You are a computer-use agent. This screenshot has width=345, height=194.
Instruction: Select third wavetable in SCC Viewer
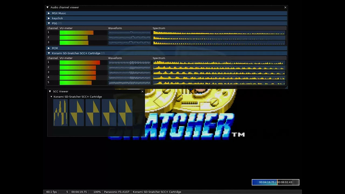pos(93,113)
